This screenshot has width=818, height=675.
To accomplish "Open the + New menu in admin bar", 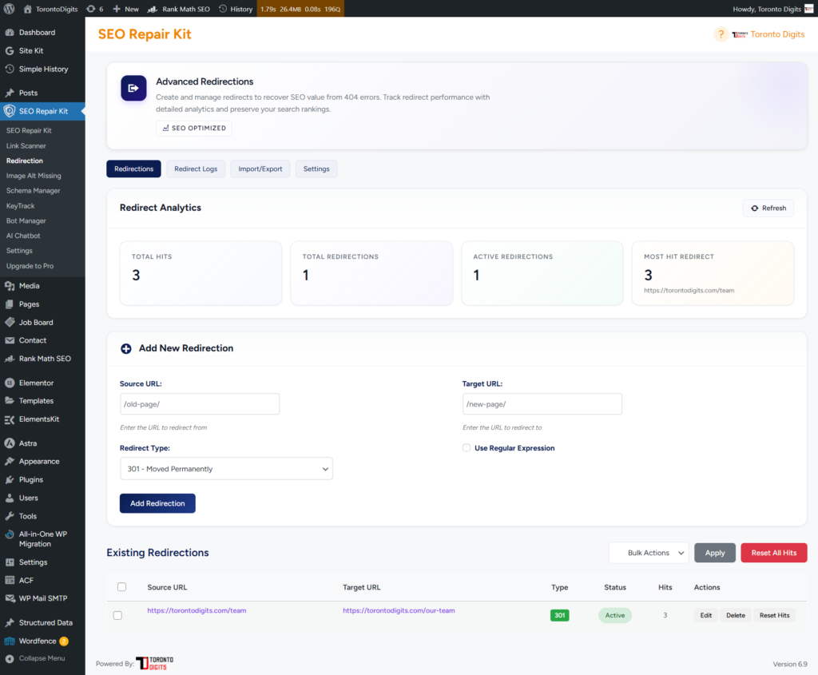I will tap(125, 9).
